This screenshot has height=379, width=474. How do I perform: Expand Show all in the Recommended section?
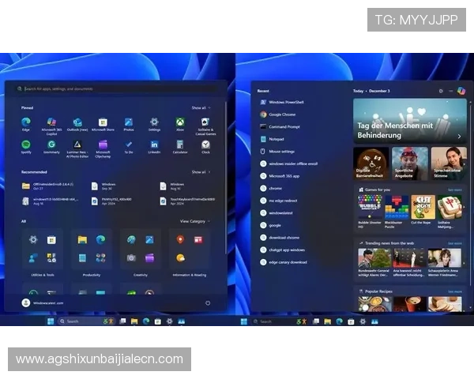point(201,171)
